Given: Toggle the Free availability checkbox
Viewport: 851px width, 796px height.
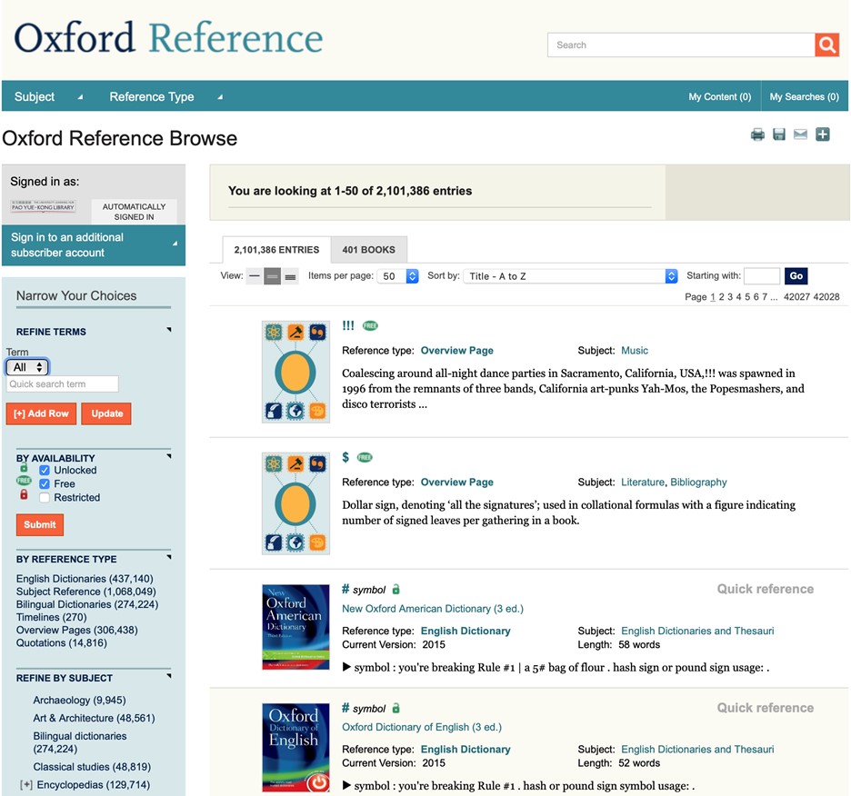Looking at the screenshot, I should click(x=45, y=484).
